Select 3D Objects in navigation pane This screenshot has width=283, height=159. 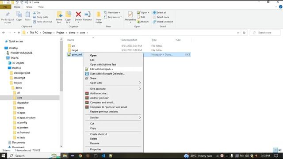point(18,63)
